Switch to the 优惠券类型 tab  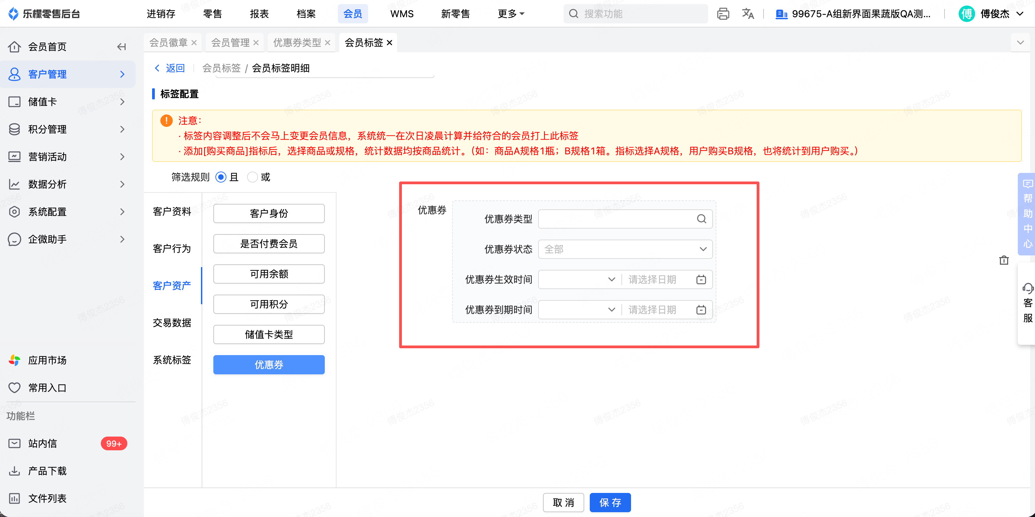pos(297,43)
